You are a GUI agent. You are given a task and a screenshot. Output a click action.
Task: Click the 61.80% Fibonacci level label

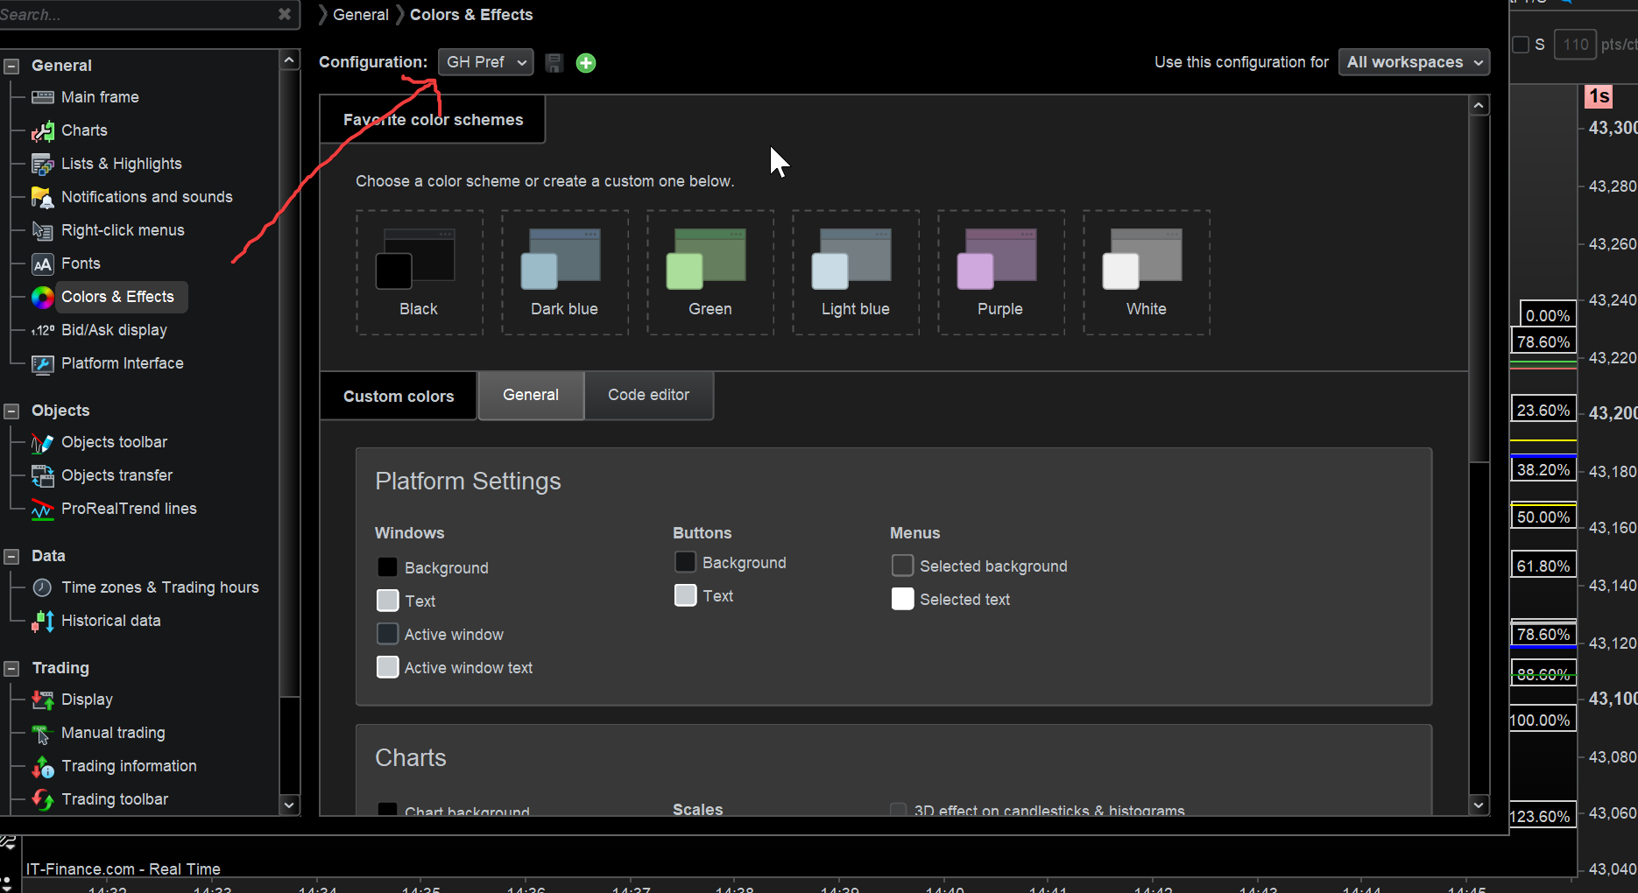(x=1543, y=566)
